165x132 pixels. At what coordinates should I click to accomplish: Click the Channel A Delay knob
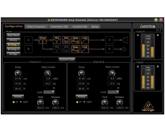point(18,73)
